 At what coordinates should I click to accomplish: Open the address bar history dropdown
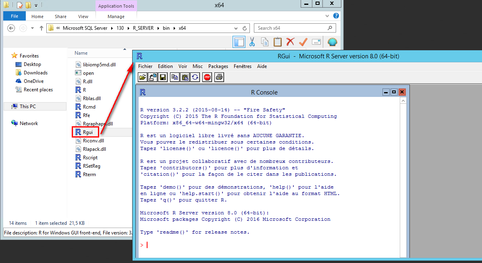[x=236, y=28]
